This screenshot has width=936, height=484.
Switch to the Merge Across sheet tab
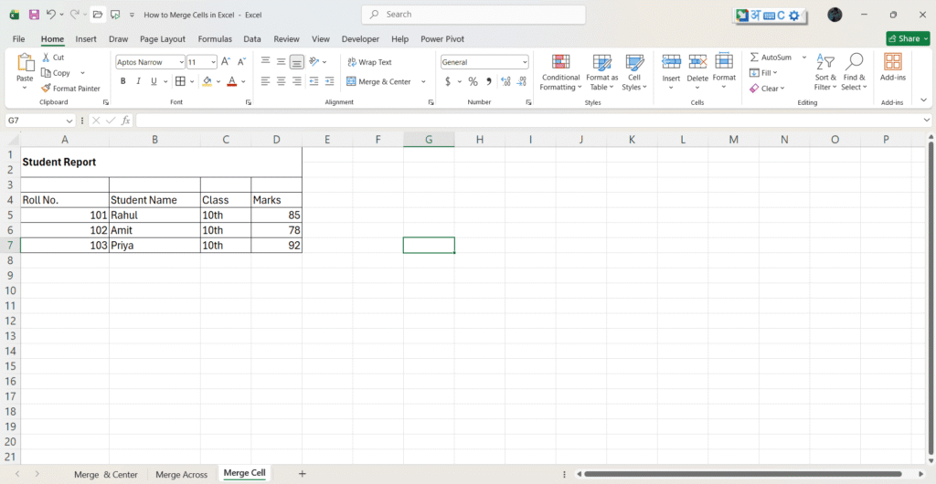click(182, 475)
